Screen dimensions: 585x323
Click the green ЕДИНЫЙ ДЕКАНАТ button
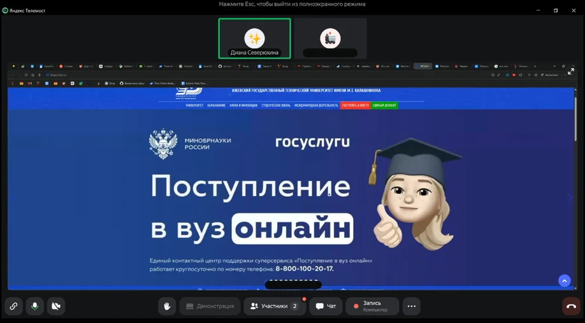click(x=384, y=106)
